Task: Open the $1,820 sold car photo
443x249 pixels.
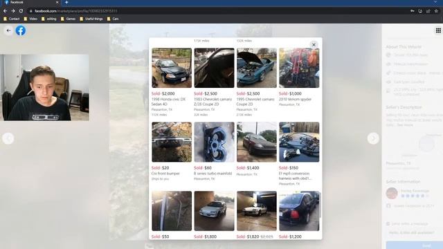Action: coord(257,211)
